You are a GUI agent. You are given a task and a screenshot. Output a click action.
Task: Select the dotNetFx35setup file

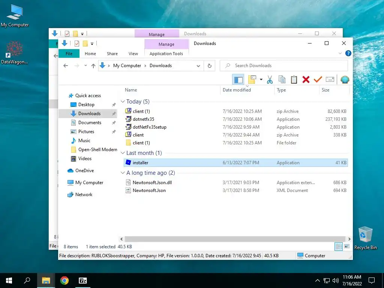(235, 127)
